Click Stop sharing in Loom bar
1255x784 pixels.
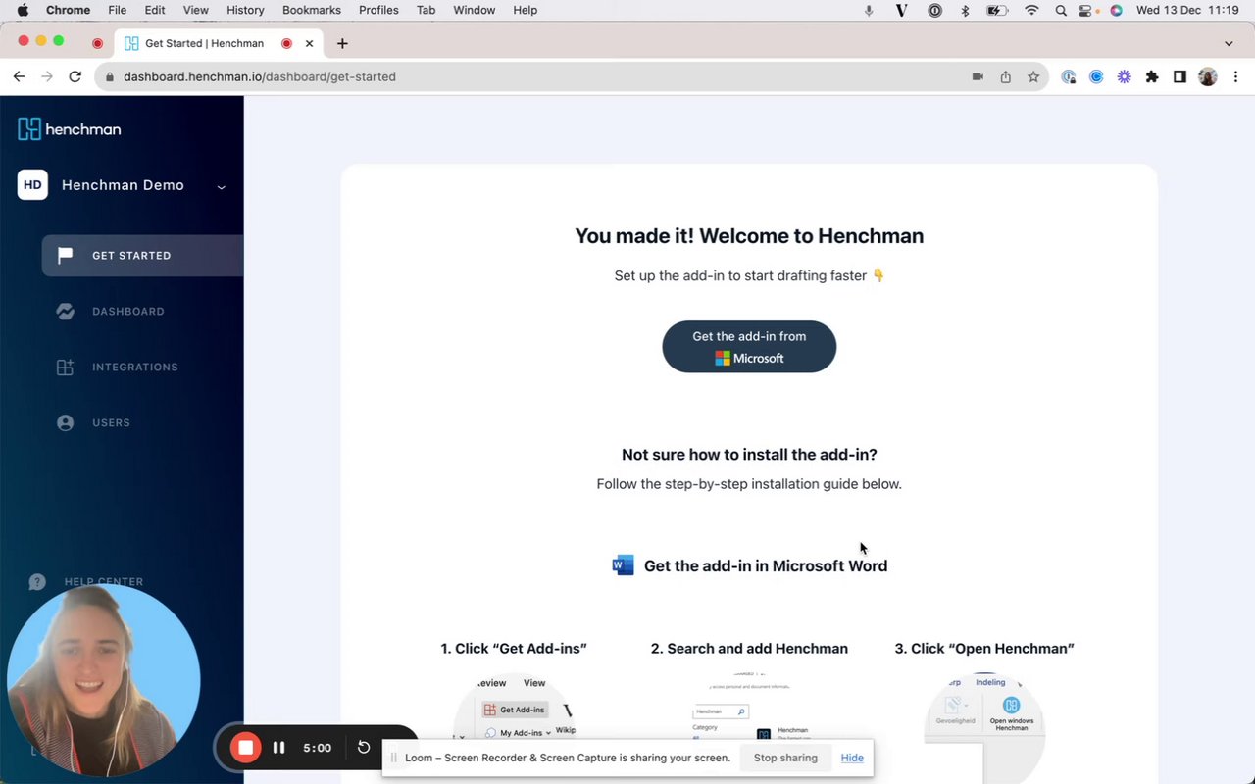pyautogui.click(x=785, y=758)
